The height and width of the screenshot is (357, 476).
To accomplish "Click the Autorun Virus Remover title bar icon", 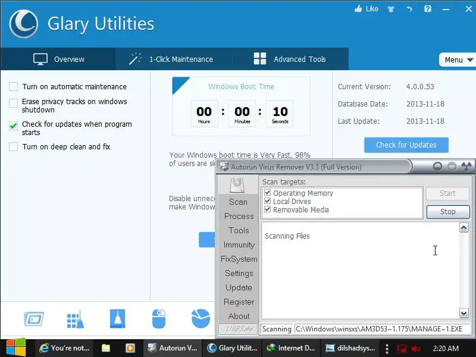I will click(224, 167).
